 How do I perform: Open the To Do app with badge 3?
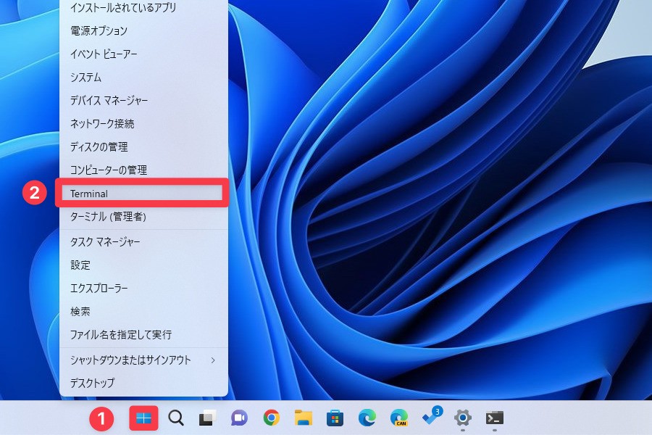431,417
